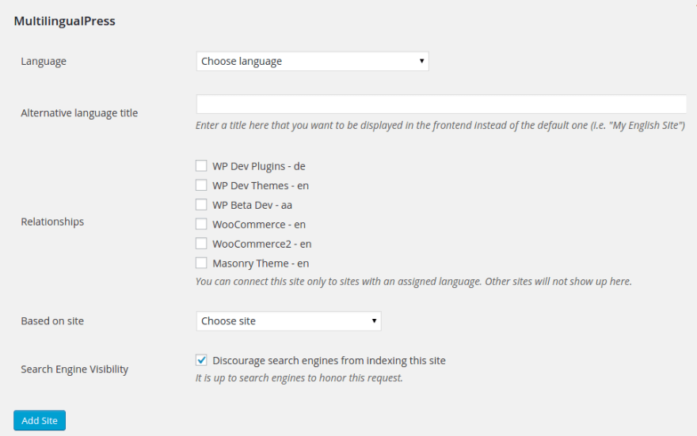Tick the Masonry Theme - en checkbox
Viewport: 697px width, 436px height.
(x=201, y=263)
